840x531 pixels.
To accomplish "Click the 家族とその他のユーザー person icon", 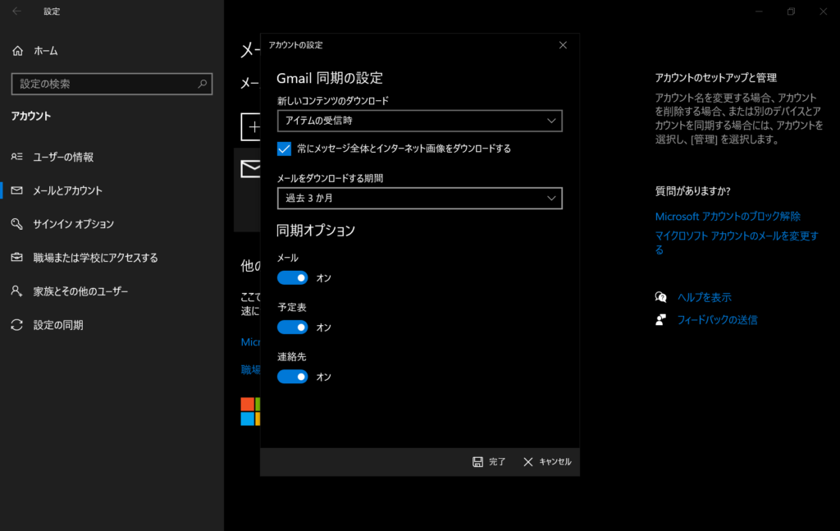I will click(x=17, y=291).
